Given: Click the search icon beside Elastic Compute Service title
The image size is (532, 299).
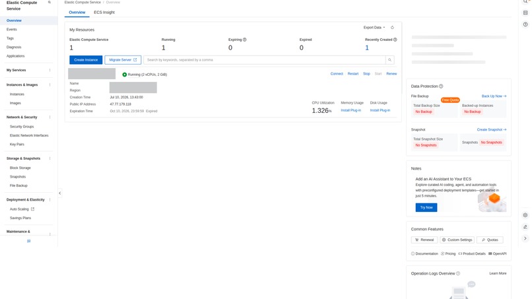Looking at the screenshot, I should pos(50,3).
